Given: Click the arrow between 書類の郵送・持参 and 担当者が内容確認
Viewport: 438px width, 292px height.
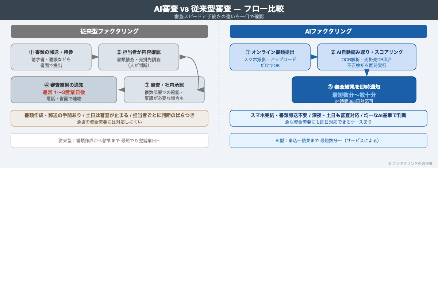Looking at the screenshot, I should (x=95, y=57).
